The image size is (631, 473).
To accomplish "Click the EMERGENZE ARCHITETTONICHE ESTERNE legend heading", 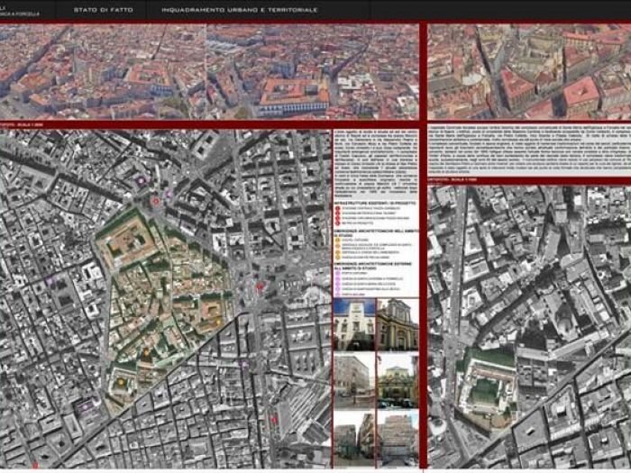I will [373, 266].
